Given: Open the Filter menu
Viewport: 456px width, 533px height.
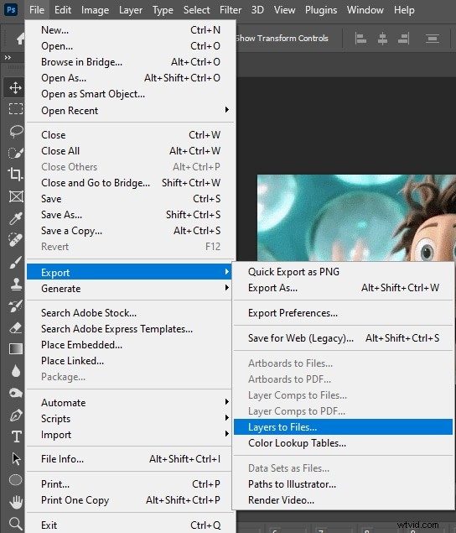Looking at the screenshot, I should (231, 10).
